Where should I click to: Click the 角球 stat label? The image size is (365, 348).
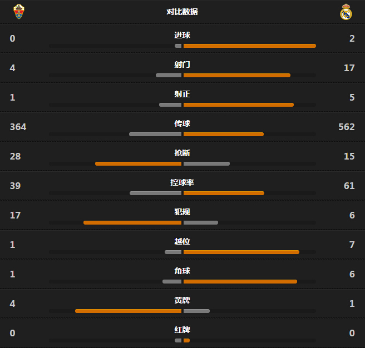pyautogui.click(x=182, y=271)
